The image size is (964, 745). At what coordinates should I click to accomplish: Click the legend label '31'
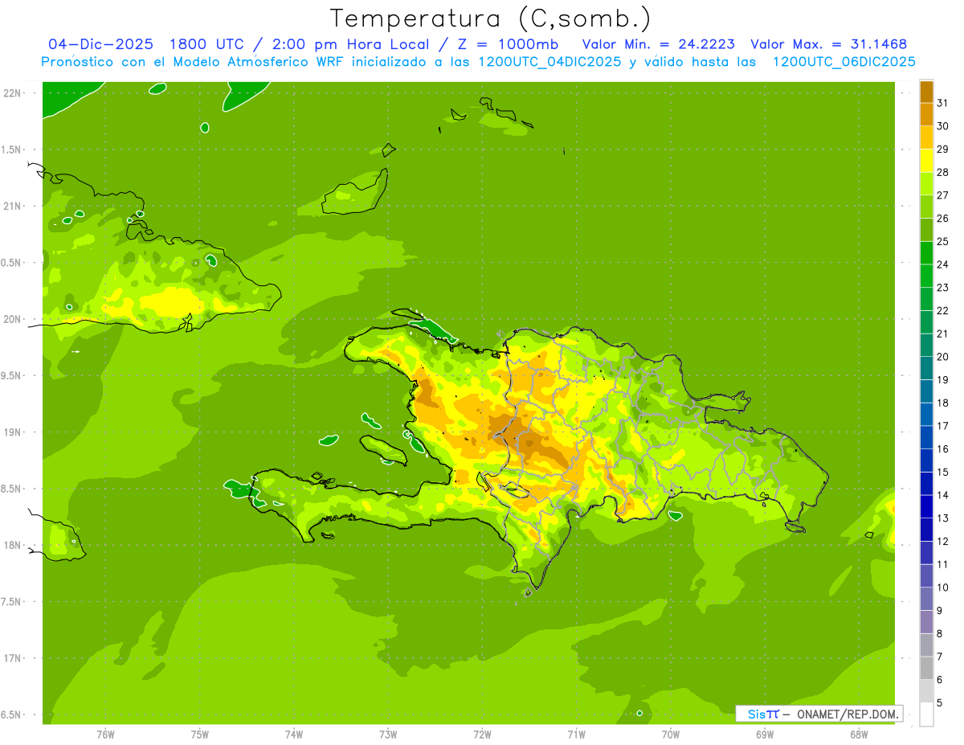pyautogui.click(x=942, y=103)
